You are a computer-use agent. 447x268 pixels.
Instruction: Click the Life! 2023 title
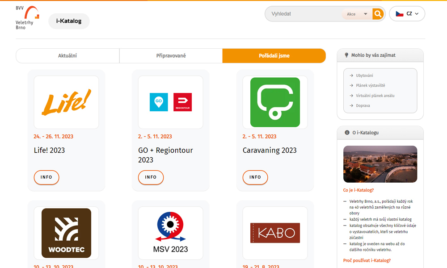[49, 150]
